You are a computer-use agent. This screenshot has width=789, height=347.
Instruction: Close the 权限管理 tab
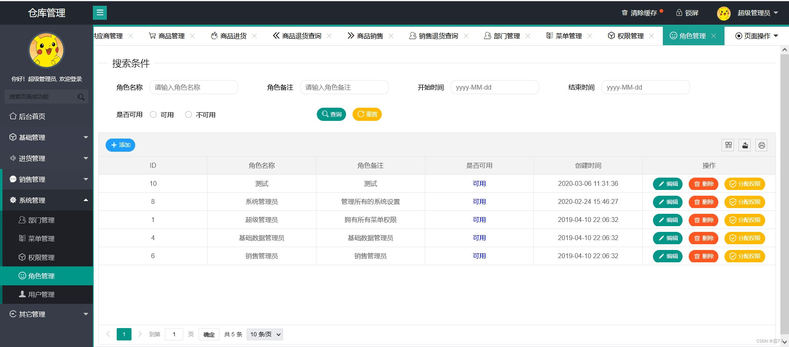click(651, 36)
